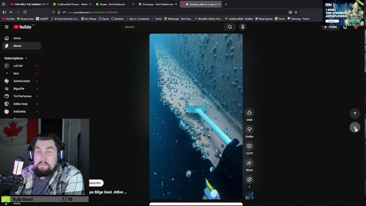This screenshot has height=206, width=366.
Task: Expand the Random bookmark folder
Action: 117,19
